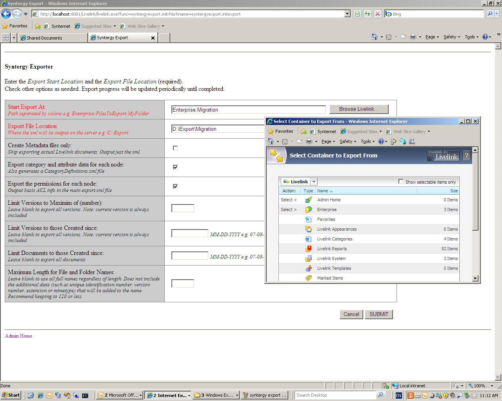502x401 pixels.
Task: Open the Tools menu in dialog window
Action: [x=368, y=141]
